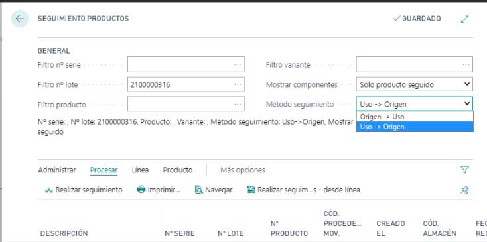Click inside Filtro nº serie field

click(186, 64)
